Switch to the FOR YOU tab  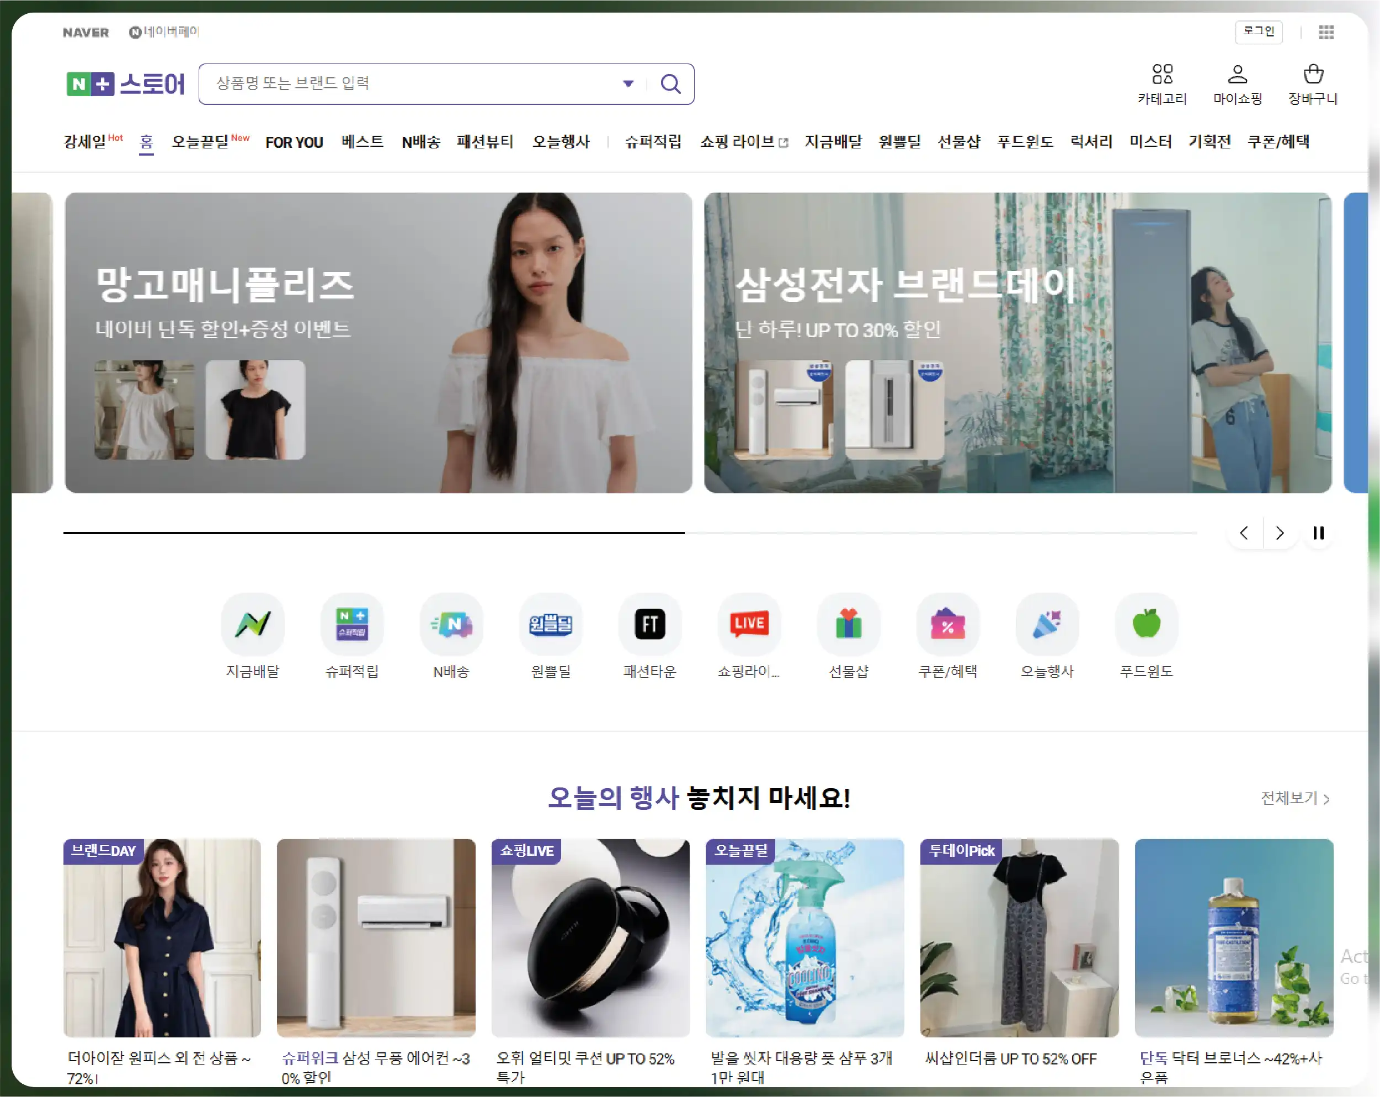coord(294,142)
